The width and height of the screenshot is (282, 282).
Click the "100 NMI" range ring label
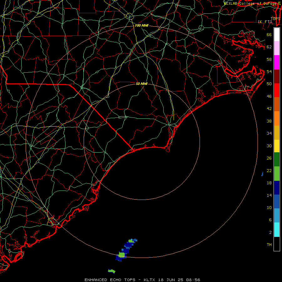coord(142,26)
